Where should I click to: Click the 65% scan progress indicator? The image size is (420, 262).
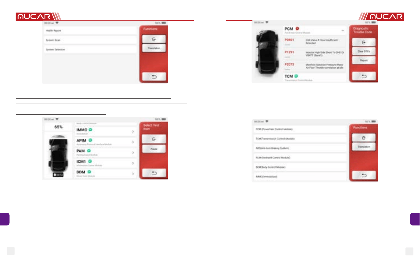pos(58,127)
